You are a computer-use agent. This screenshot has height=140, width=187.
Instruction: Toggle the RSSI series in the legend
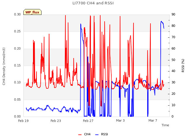[x=101, y=134]
